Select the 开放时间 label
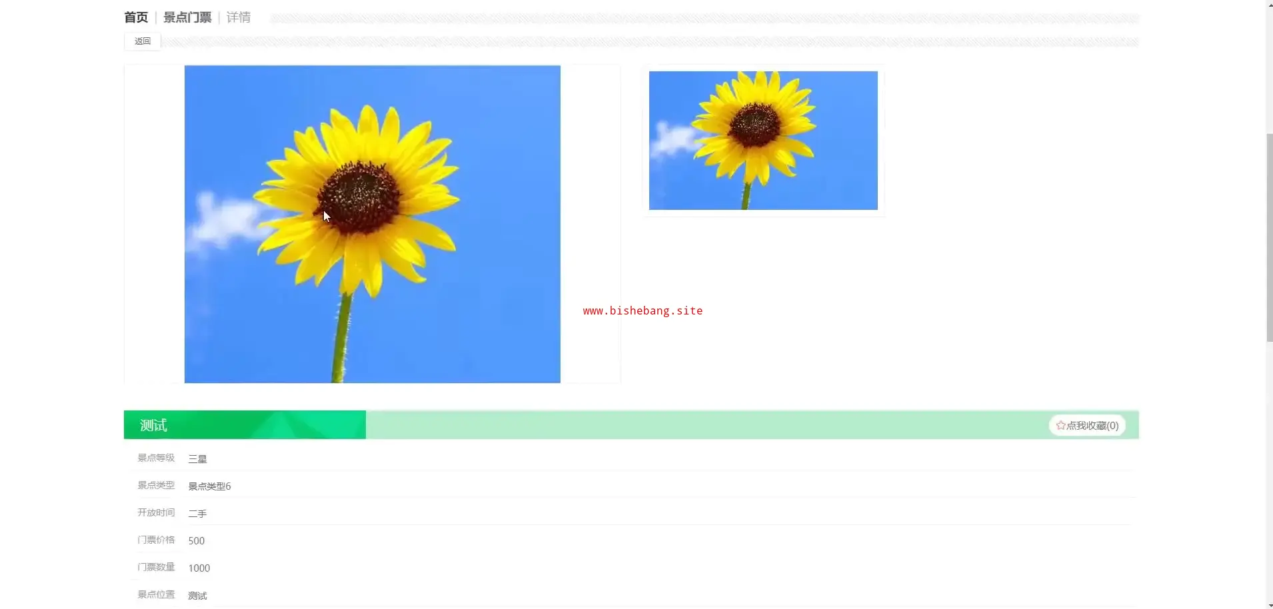The image size is (1273, 609). 156,512
